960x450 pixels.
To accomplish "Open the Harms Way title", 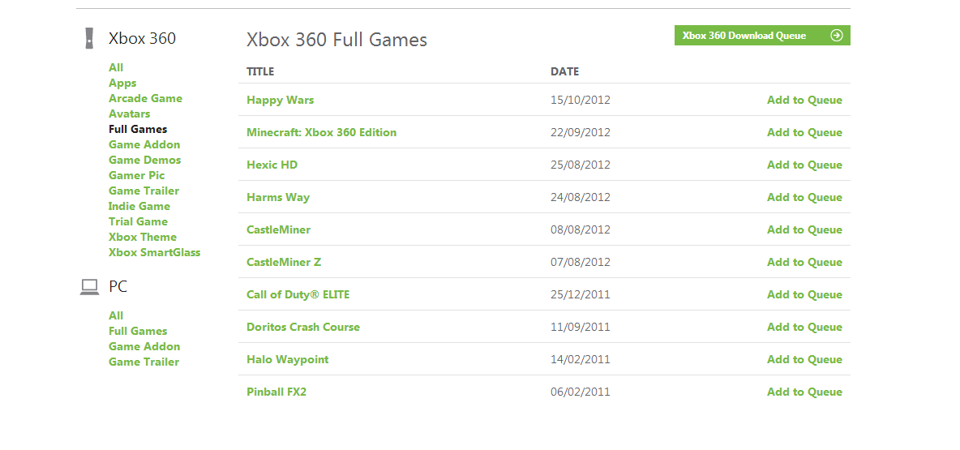I will pyautogui.click(x=278, y=197).
